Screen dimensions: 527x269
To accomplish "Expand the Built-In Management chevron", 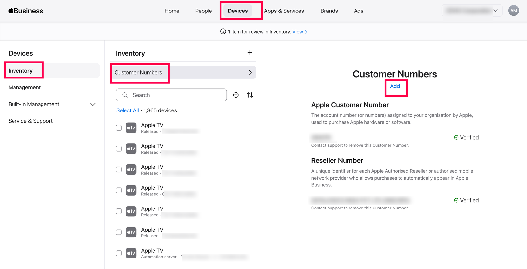I will pos(93,104).
